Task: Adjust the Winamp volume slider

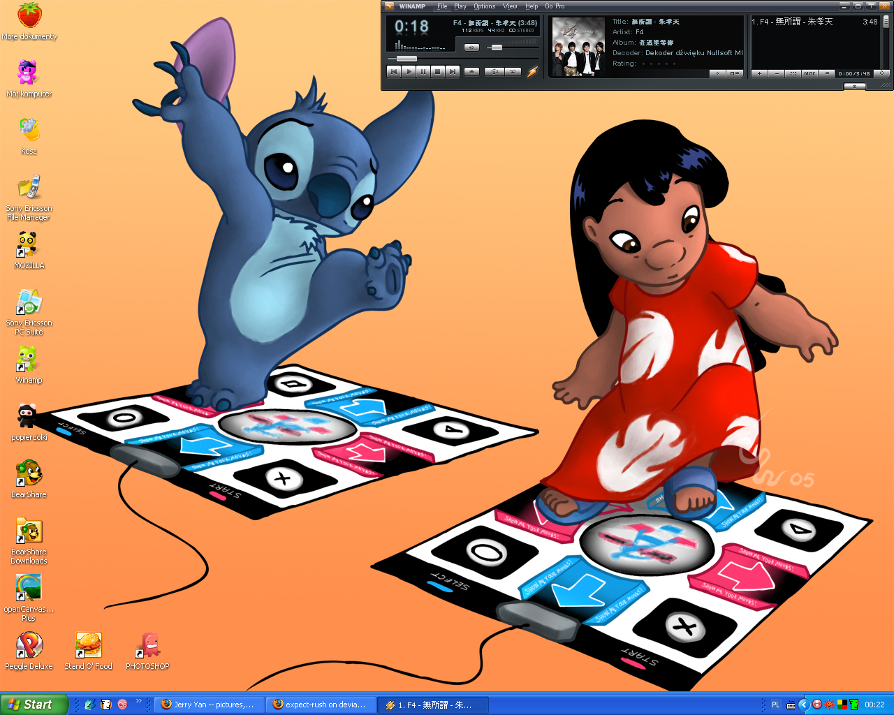Action: (496, 47)
